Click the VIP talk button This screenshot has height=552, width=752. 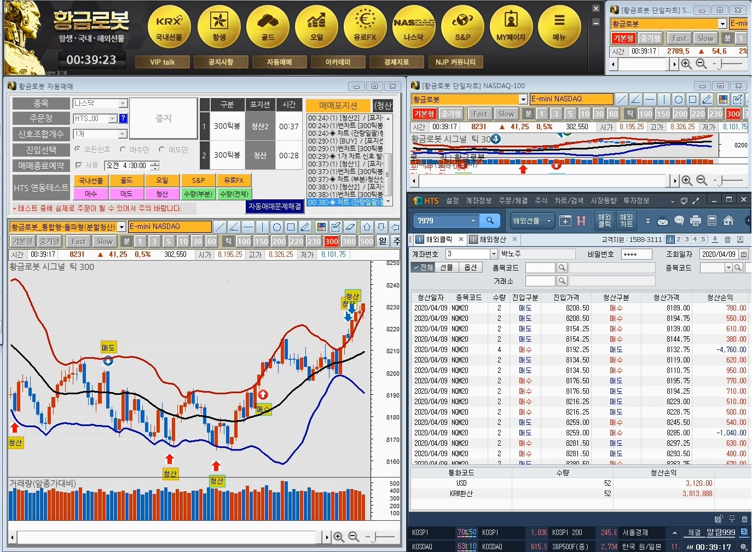point(163,62)
